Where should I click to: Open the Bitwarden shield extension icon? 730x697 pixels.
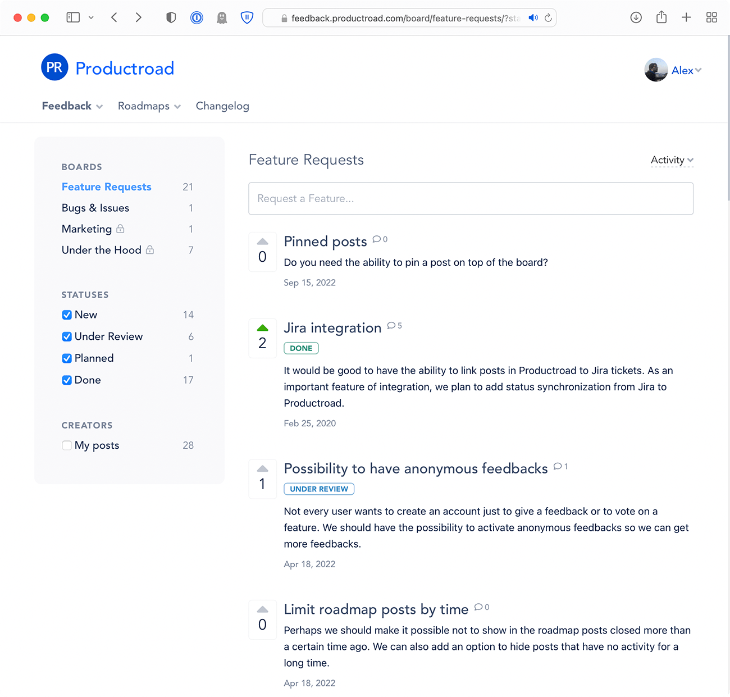(247, 17)
